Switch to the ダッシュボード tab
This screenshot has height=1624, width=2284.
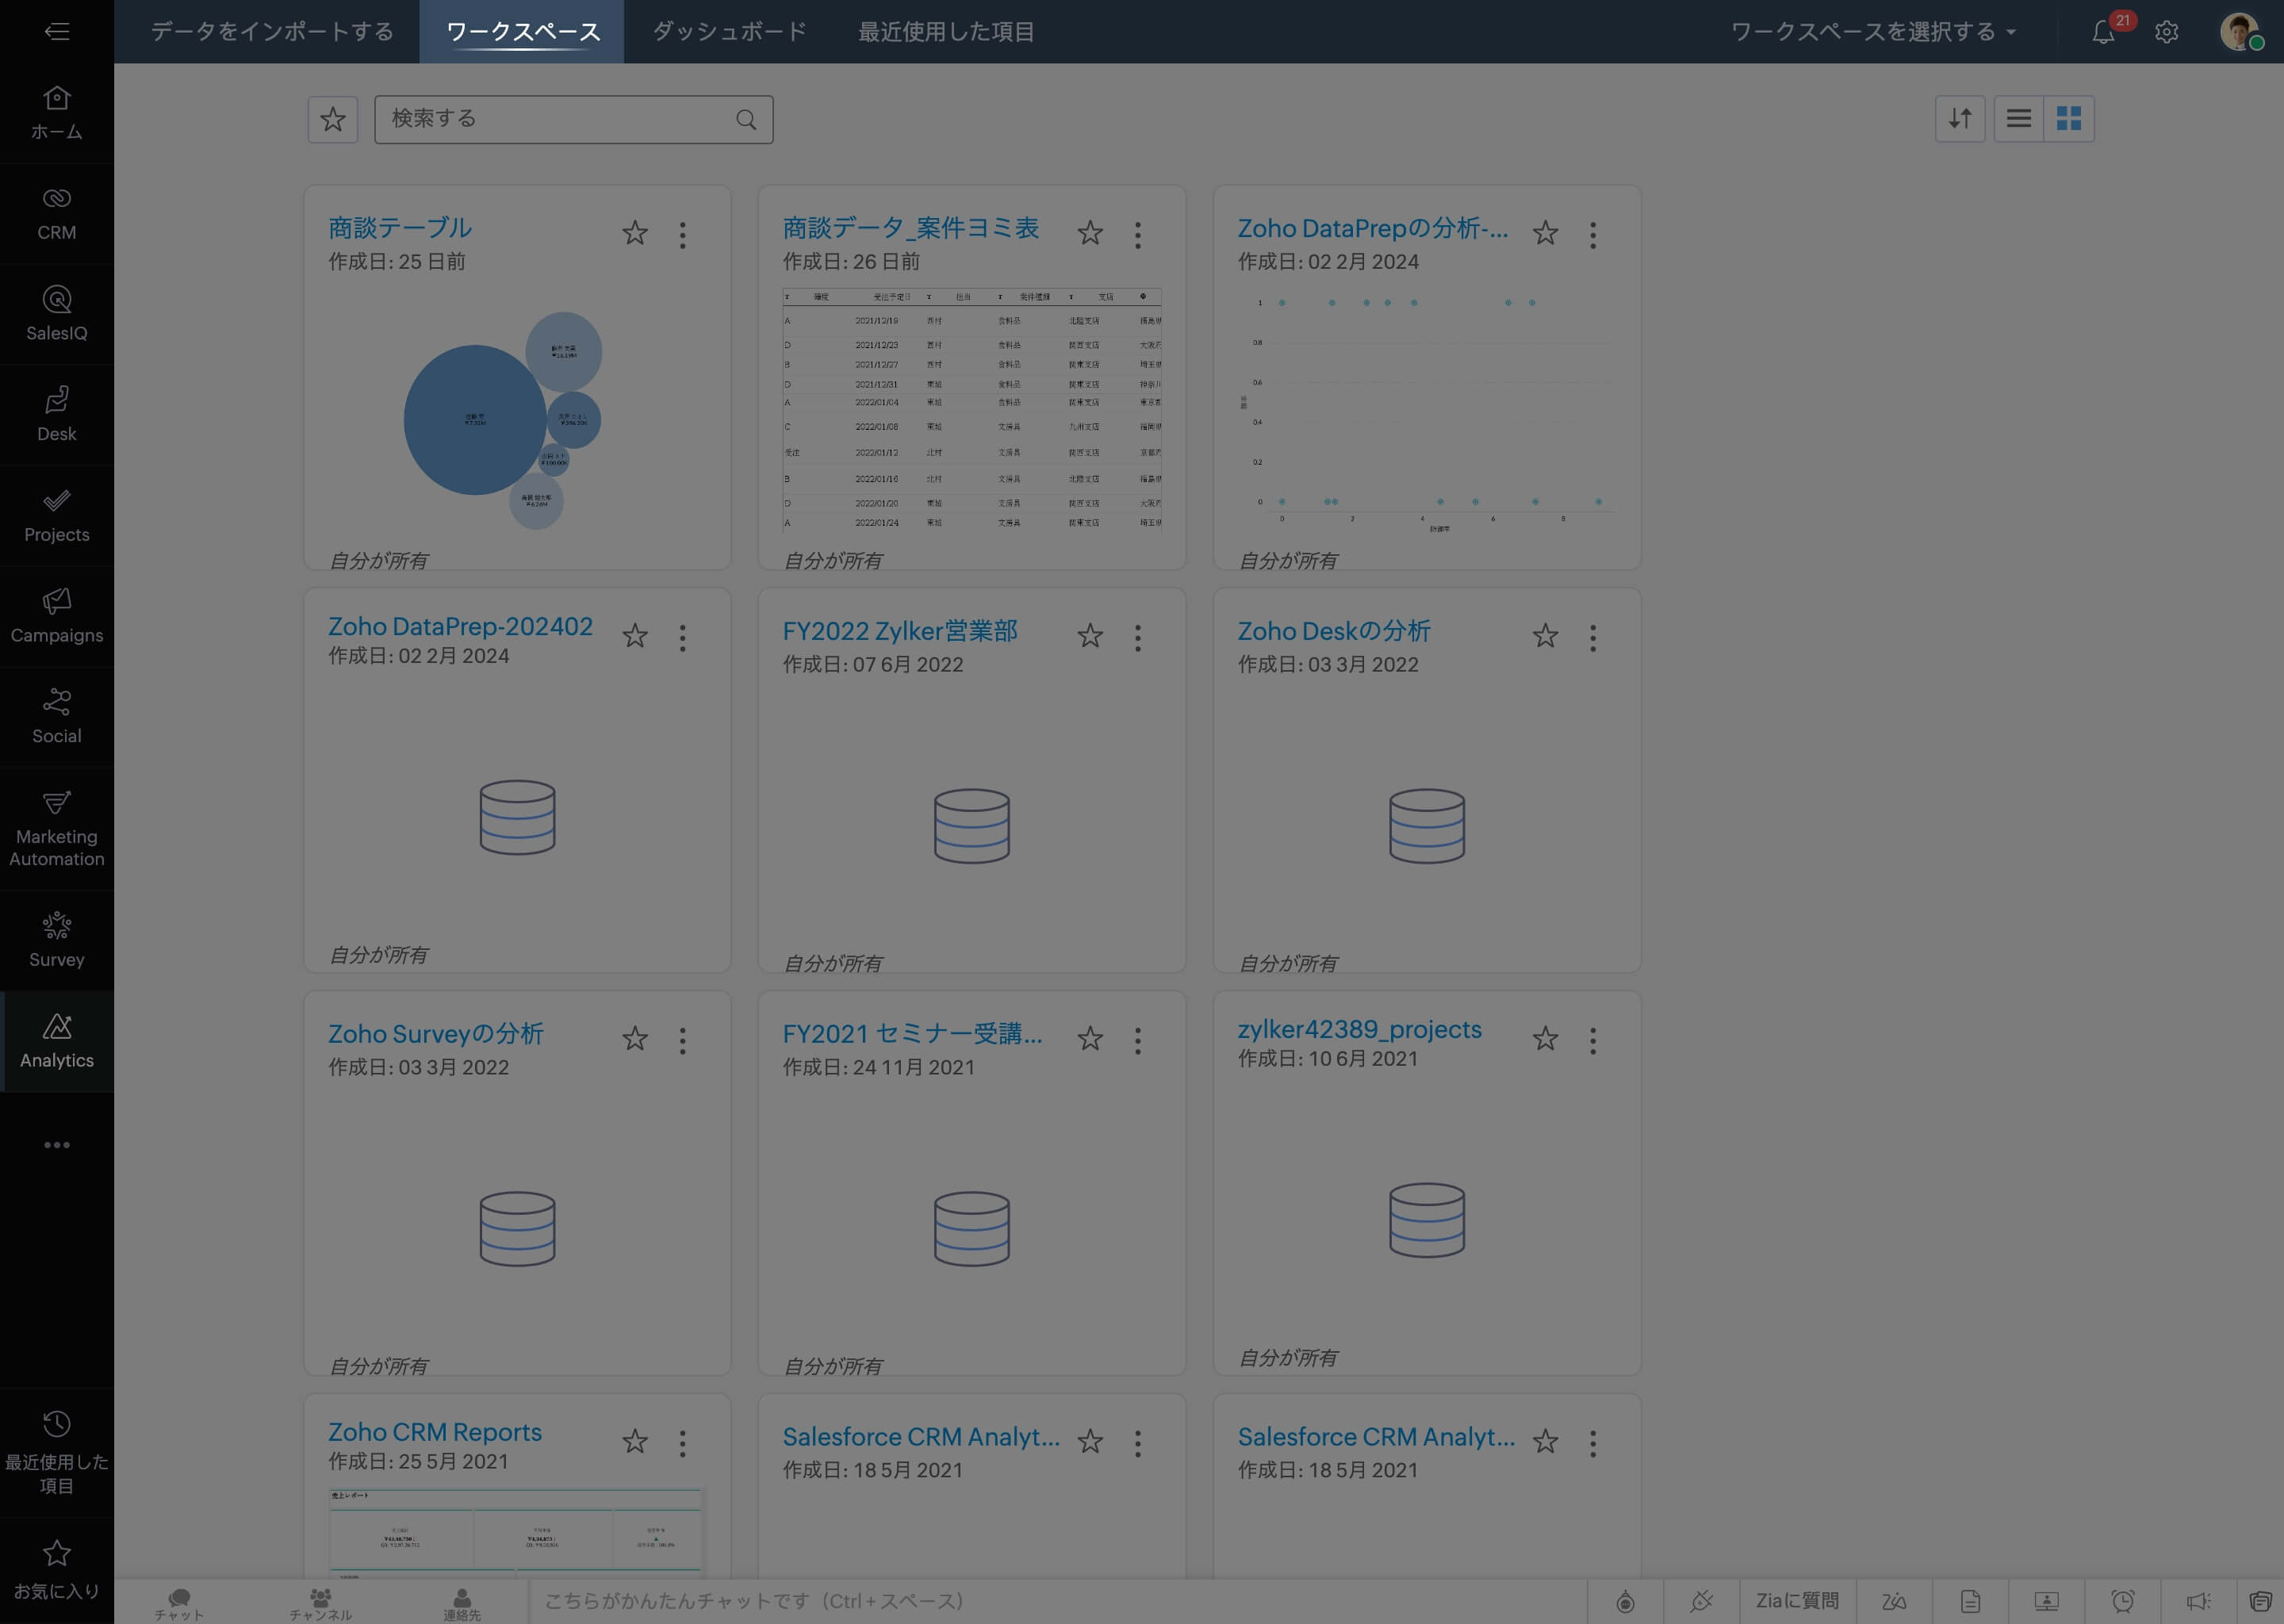(x=729, y=31)
